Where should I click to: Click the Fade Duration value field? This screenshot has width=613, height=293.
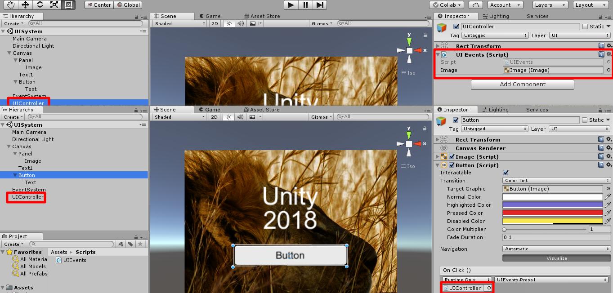click(x=557, y=237)
